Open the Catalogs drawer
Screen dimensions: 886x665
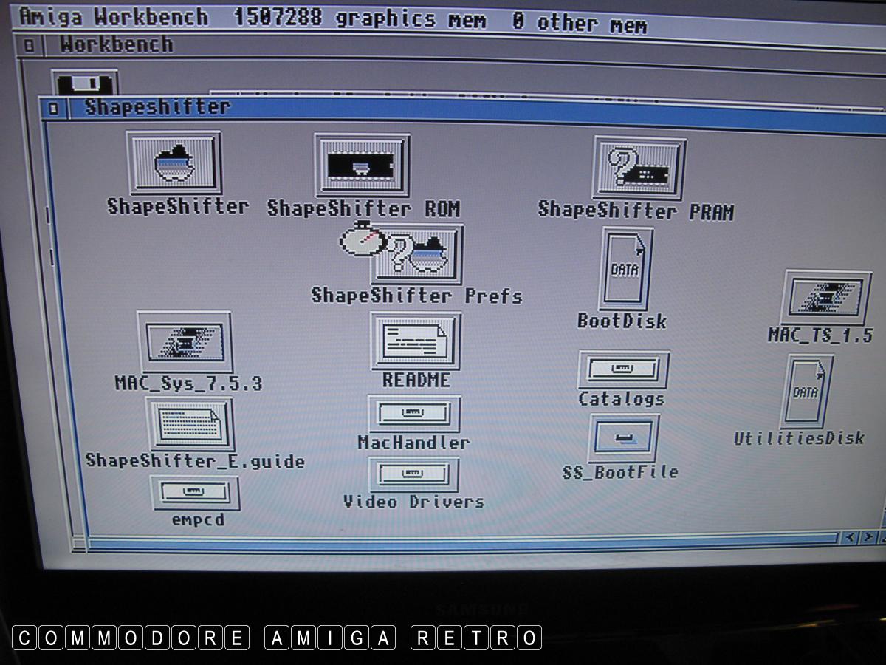coord(623,369)
